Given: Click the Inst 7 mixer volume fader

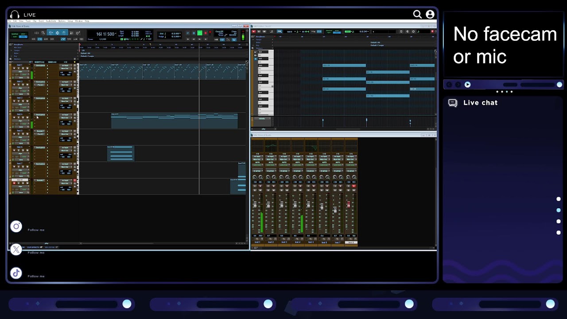Looking at the screenshot, I should (335, 209).
